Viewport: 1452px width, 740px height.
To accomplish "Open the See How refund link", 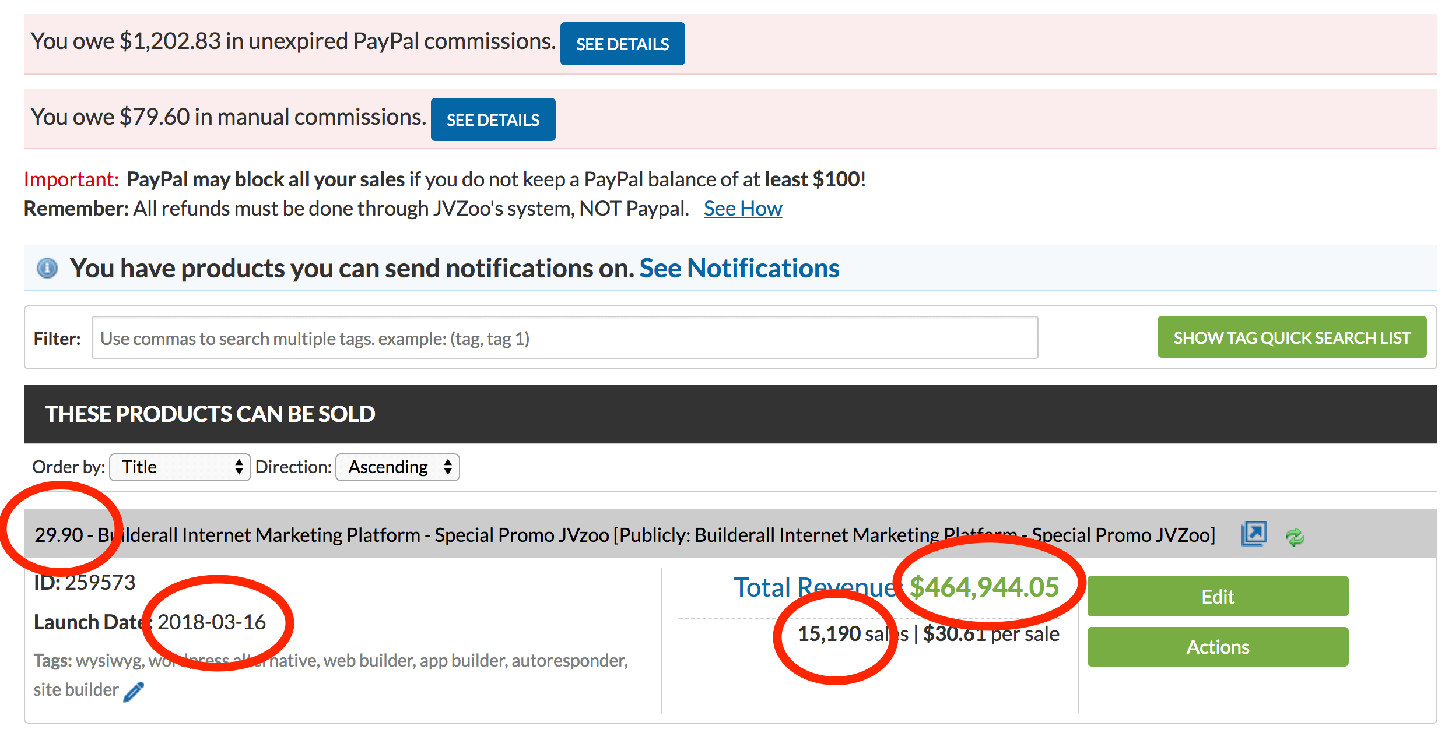I will (x=742, y=209).
